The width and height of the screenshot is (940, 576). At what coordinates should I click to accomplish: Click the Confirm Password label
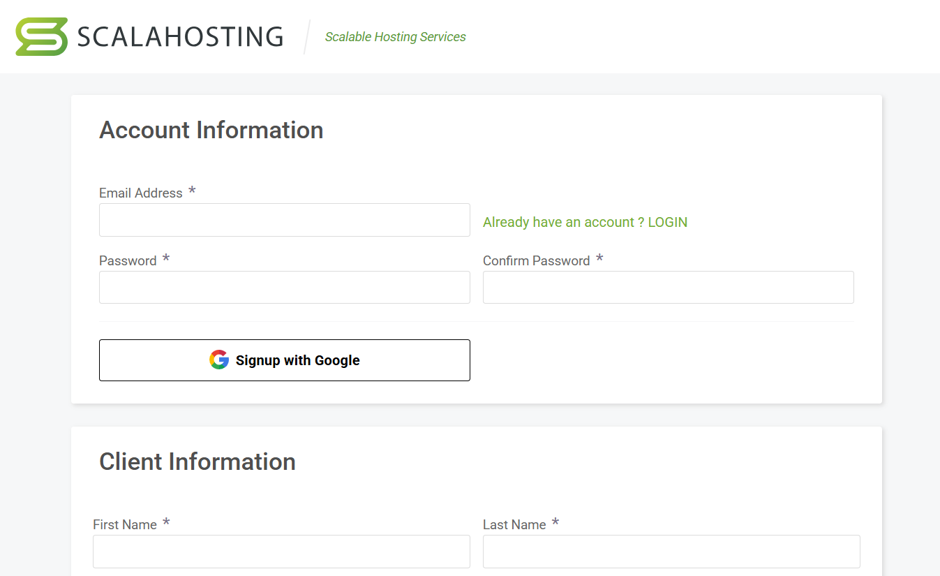[536, 260]
